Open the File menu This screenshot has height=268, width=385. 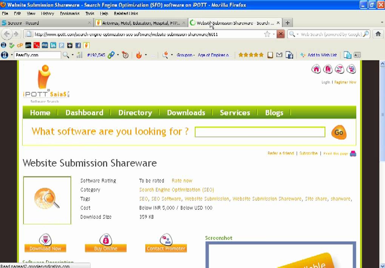point(5,14)
